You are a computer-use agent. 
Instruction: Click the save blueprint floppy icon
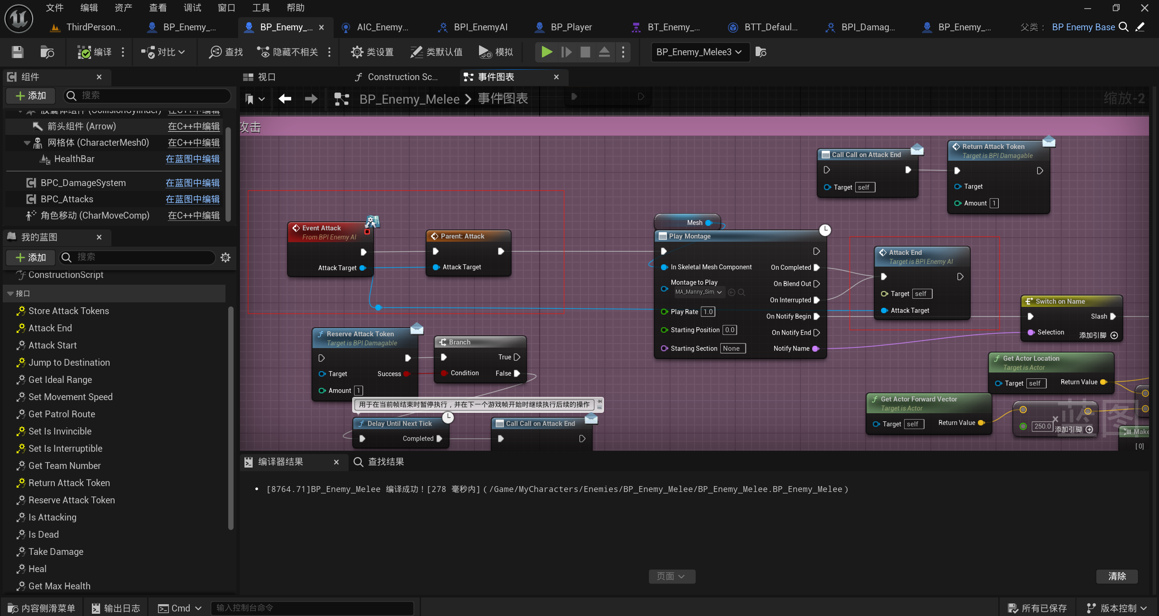coord(18,52)
